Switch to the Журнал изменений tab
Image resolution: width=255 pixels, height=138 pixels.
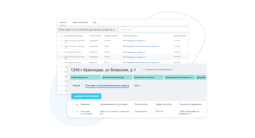pos(80,23)
